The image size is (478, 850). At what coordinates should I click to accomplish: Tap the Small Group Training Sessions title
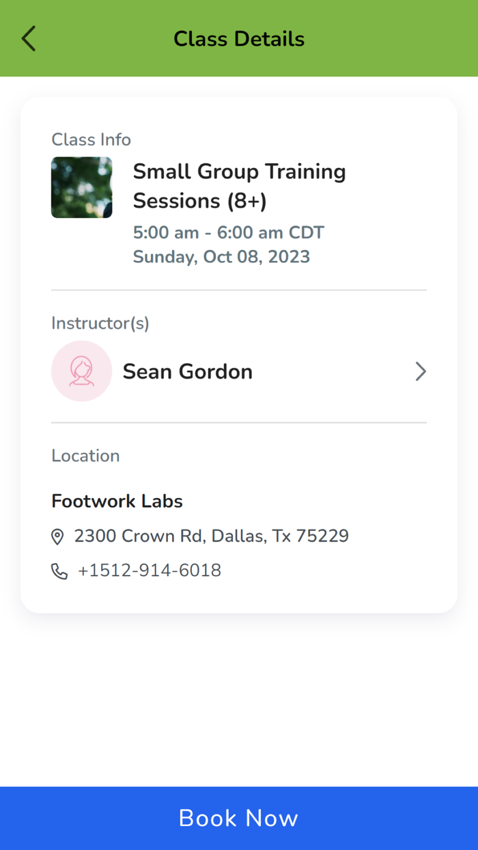point(239,186)
